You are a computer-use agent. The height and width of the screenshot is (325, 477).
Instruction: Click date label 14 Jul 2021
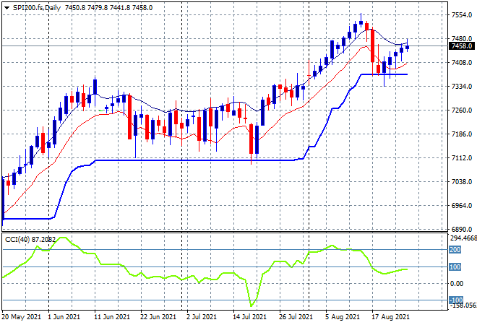click(249, 317)
